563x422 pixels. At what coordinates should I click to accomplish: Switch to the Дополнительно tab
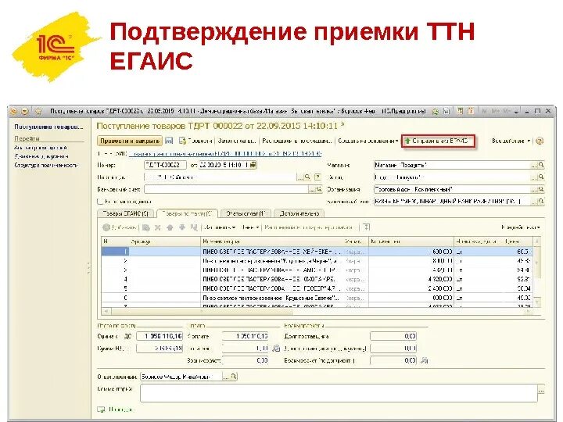click(x=299, y=213)
